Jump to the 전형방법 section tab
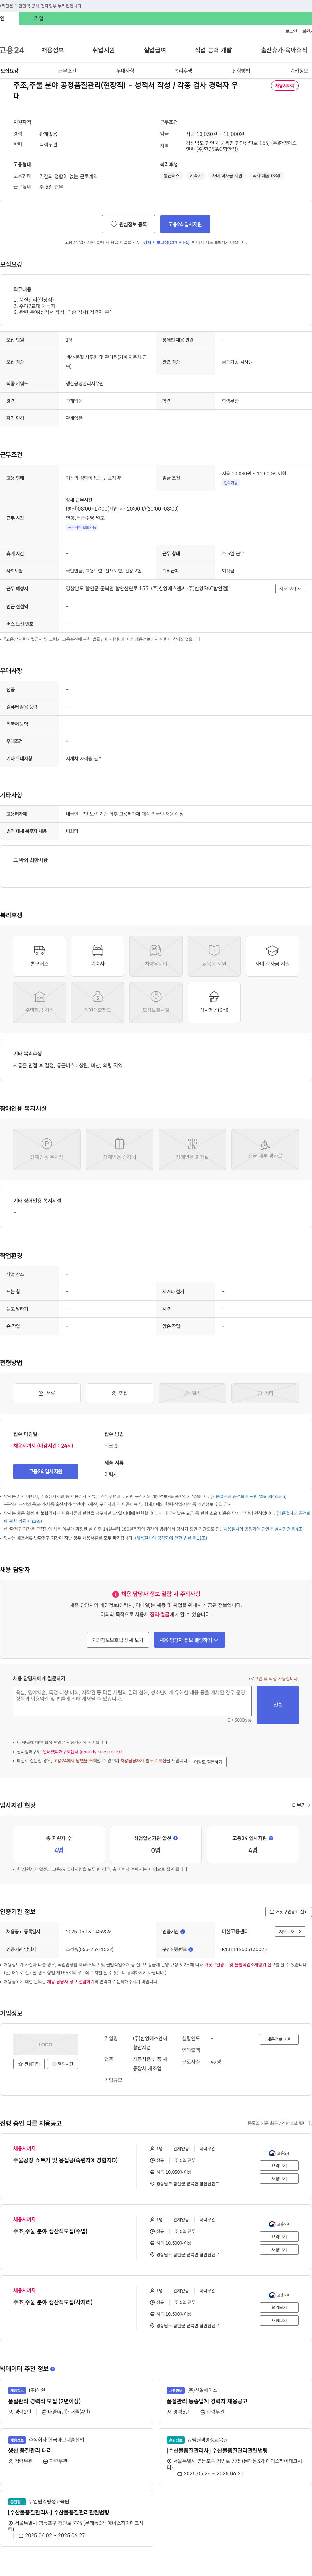312x2576 pixels. tap(241, 71)
